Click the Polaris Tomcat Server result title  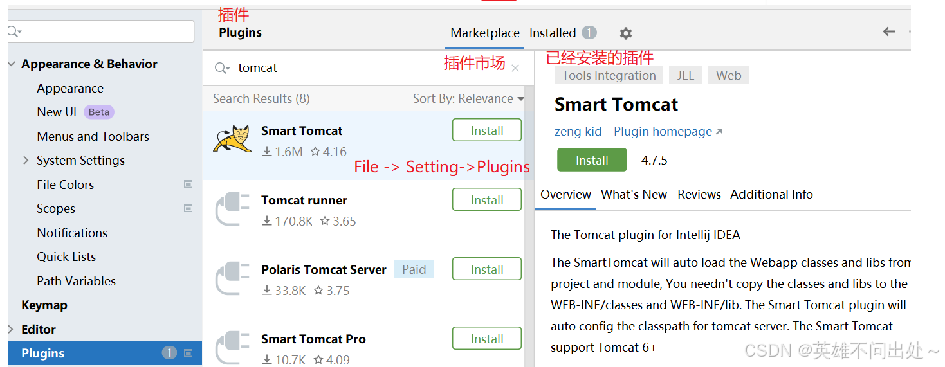(x=324, y=269)
